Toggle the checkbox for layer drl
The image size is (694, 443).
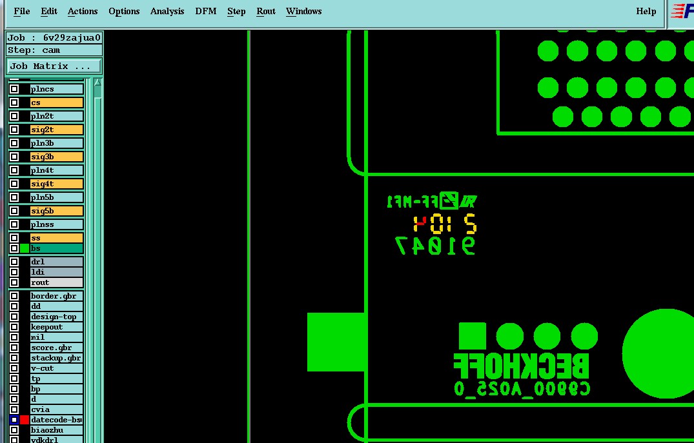[x=14, y=262]
